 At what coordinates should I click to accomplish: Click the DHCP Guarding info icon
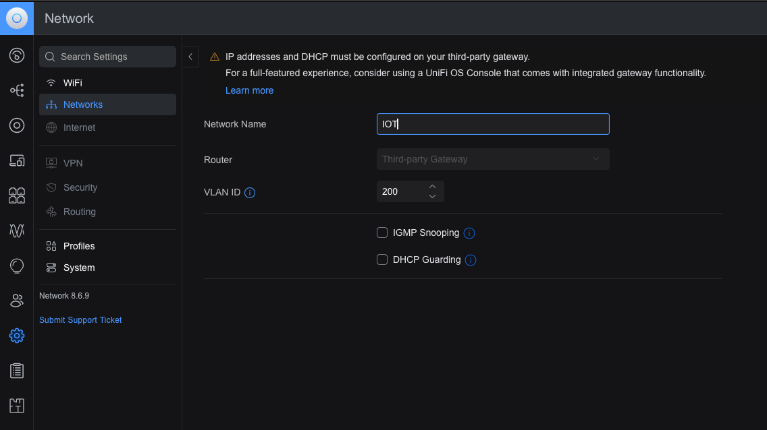pos(471,260)
